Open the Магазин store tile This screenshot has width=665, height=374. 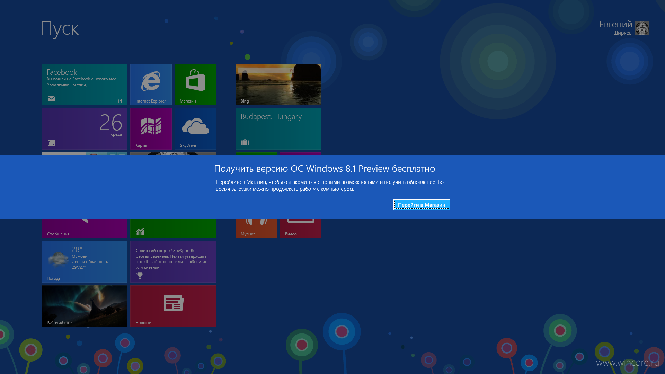(x=195, y=84)
